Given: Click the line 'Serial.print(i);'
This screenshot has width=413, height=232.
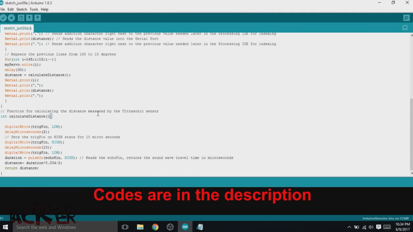Looking at the screenshot, I should pyautogui.click(x=22, y=80).
